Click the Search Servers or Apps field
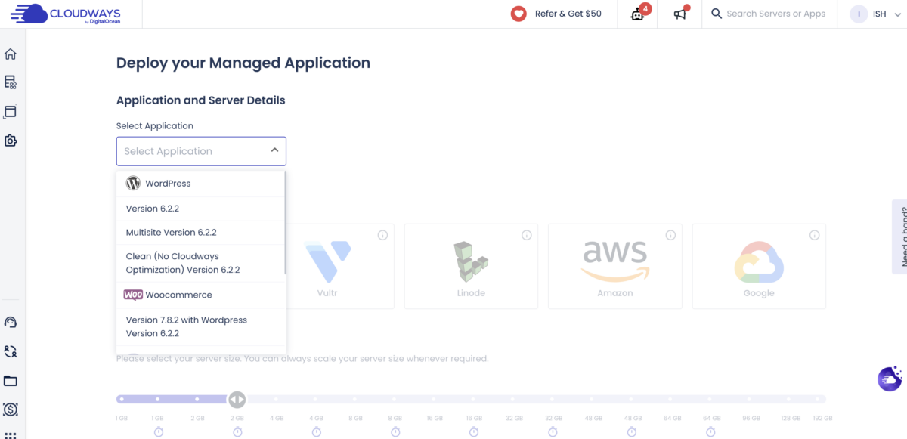Image resolution: width=907 pixels, height=439 pixels. [x=775, y=14]
